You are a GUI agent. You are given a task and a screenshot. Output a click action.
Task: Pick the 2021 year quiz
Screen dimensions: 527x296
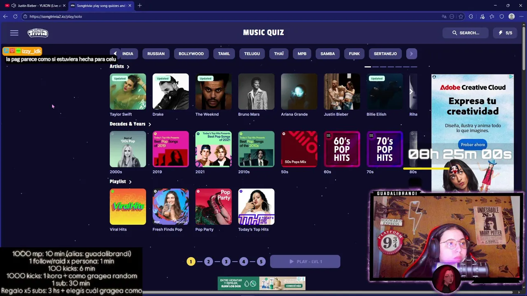tap(213, 149)
